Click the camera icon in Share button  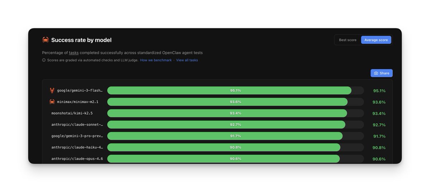376,73
